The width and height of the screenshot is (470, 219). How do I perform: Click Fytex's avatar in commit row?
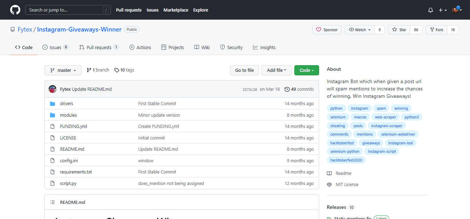(52, 89)
